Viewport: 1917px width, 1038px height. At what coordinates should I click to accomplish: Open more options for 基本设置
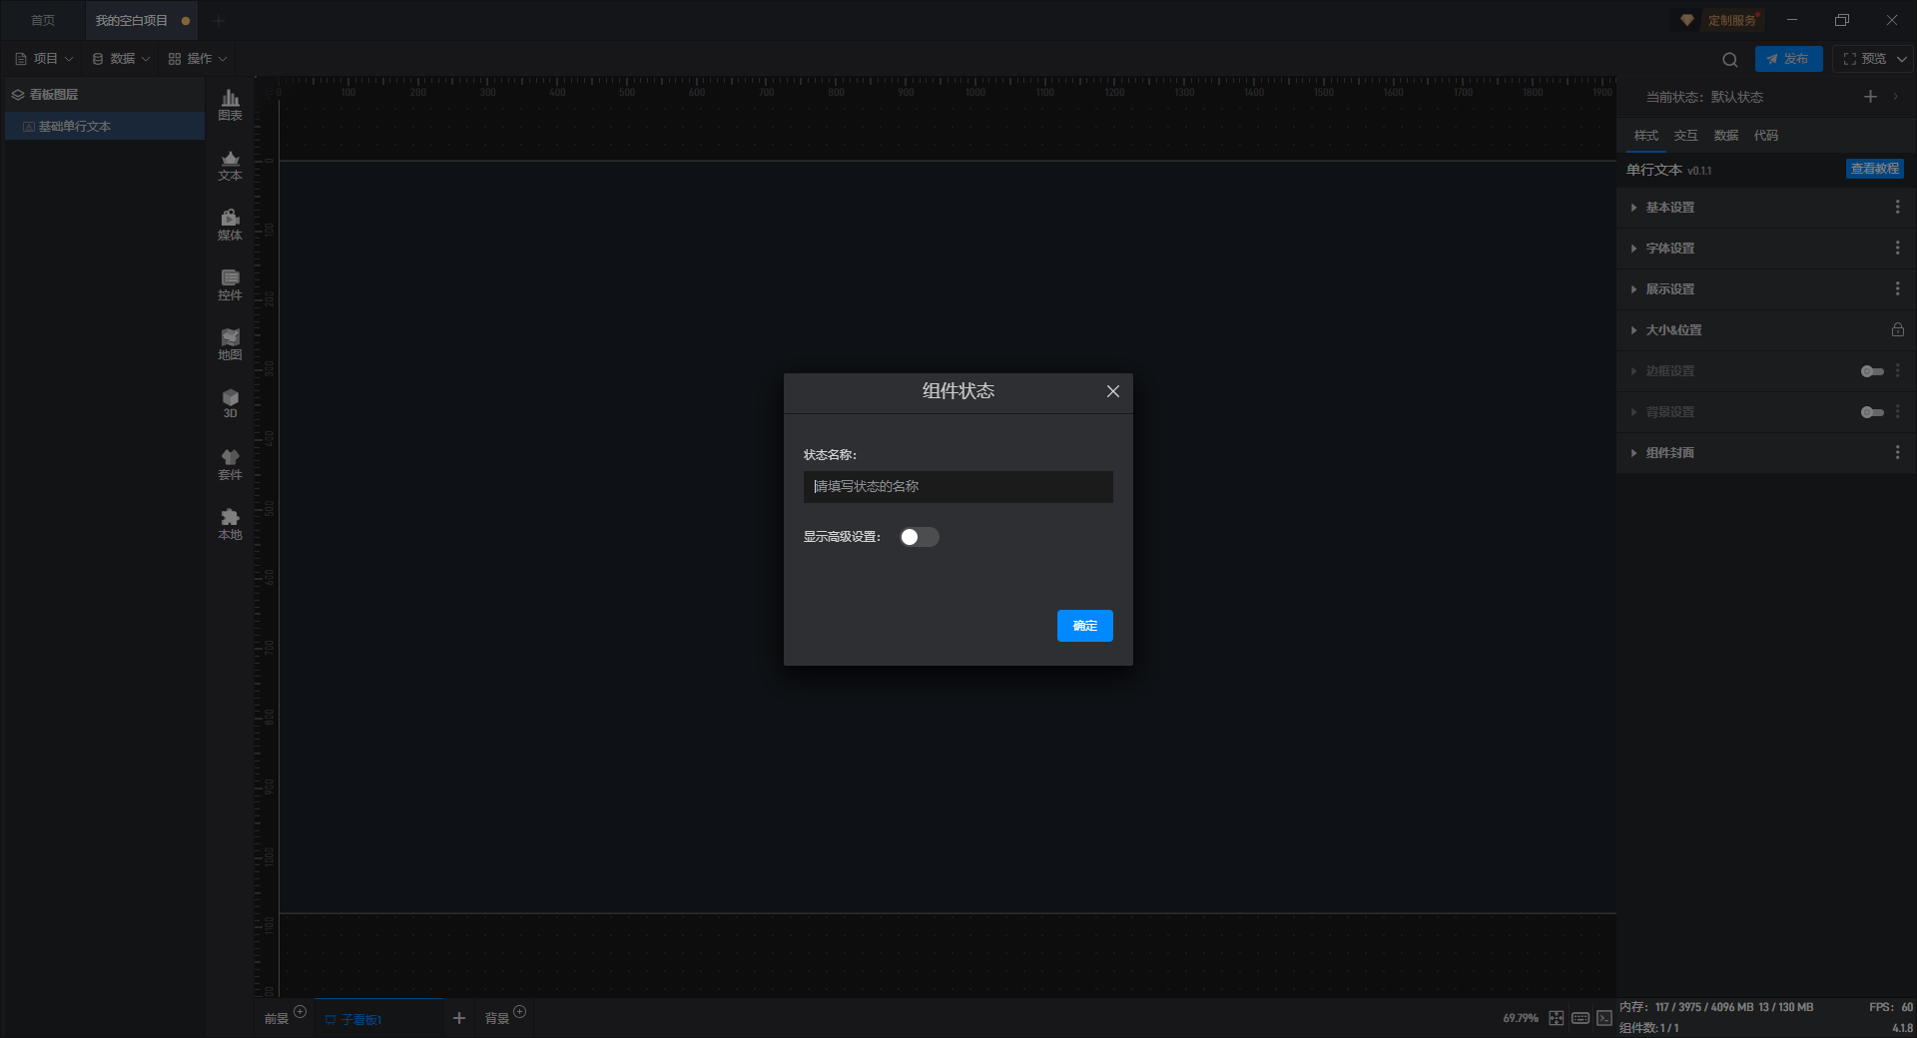[1897, 207]
